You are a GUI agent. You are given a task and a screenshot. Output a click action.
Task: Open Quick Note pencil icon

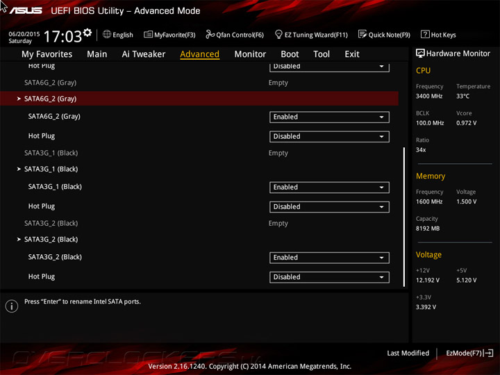coord(362,34)
